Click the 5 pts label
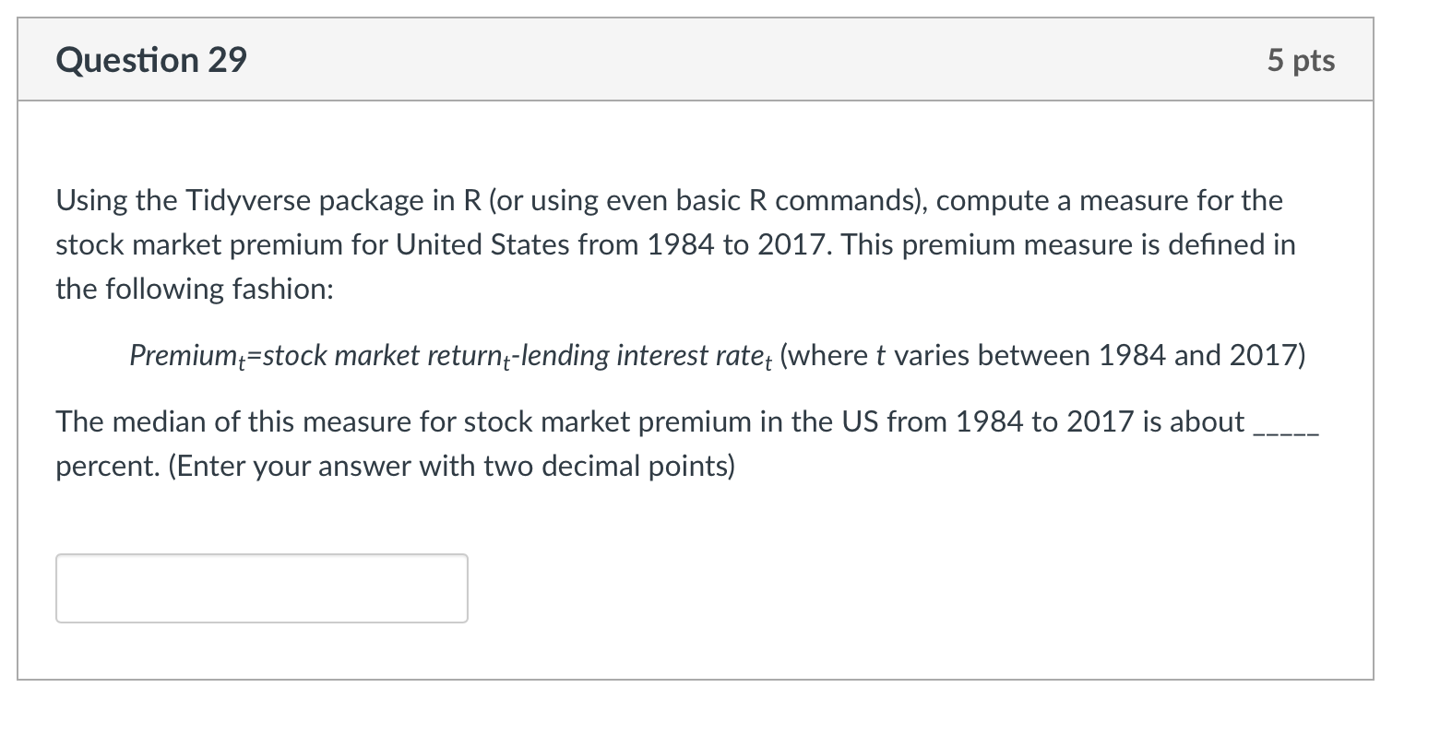Screen dimensions: 1452x747 click(x=1302, y=61)
